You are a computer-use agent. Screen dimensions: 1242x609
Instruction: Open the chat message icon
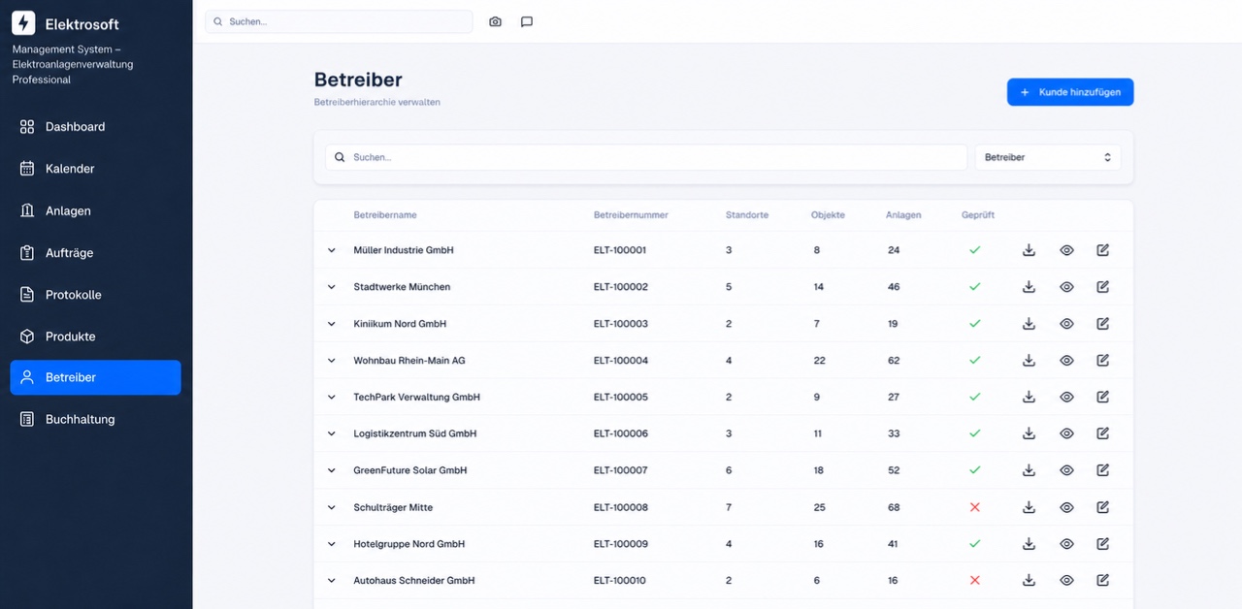coord(527,21)
